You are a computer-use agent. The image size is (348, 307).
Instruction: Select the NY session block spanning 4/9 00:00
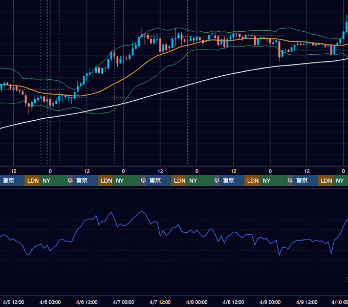[273, 181]
